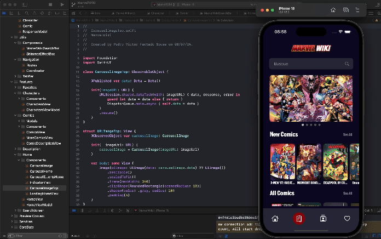
Task: Switch to the MarvelWikiApp editor tab
Action: click(x=124, y=13)
